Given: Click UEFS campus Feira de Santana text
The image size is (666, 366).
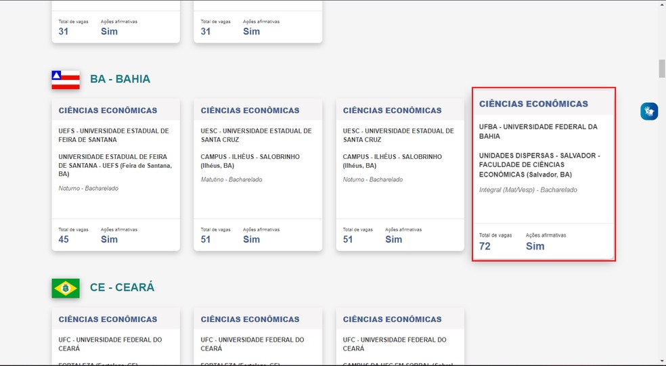Looking at the screenshot, I should 115,165.
